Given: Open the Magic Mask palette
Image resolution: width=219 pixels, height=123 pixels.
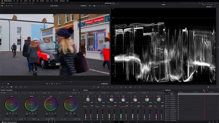Looking at the screenshot, I should [121, 87].
